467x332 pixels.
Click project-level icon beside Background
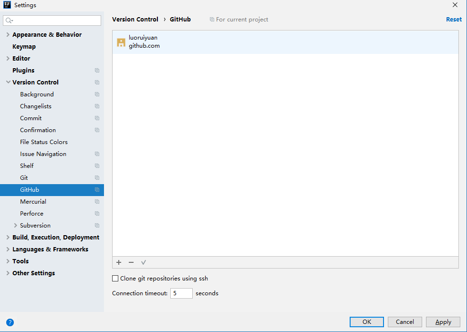pos(97,94)
